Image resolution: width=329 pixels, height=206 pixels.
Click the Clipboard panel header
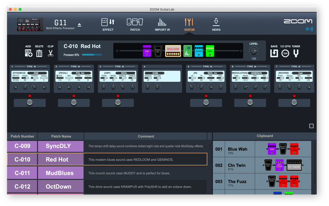click(x=265, y=136)
